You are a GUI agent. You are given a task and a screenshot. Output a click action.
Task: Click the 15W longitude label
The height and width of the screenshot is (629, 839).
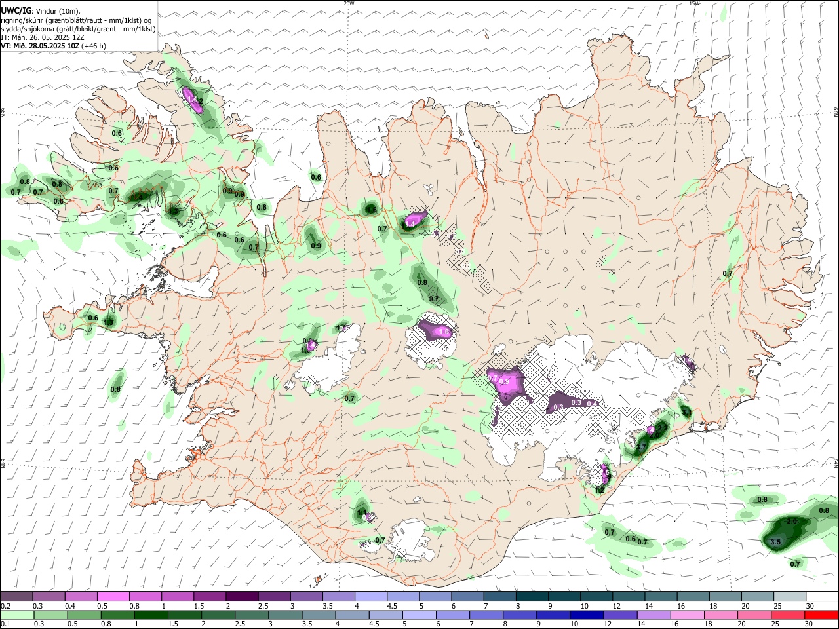click(694, 3)
